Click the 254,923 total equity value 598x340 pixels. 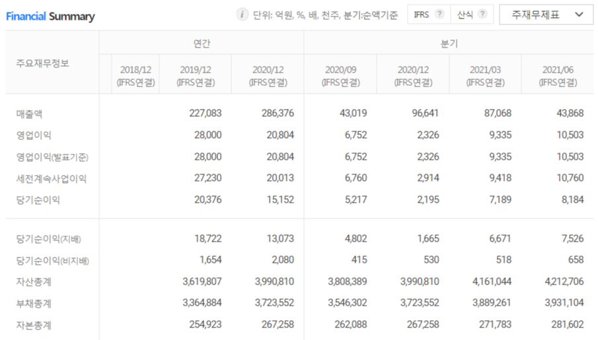click(x=206, y=325)
